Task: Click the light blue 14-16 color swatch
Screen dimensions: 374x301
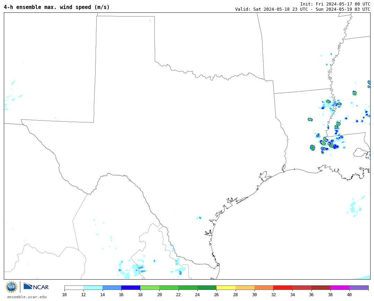Action: click(x=112, y=288)
